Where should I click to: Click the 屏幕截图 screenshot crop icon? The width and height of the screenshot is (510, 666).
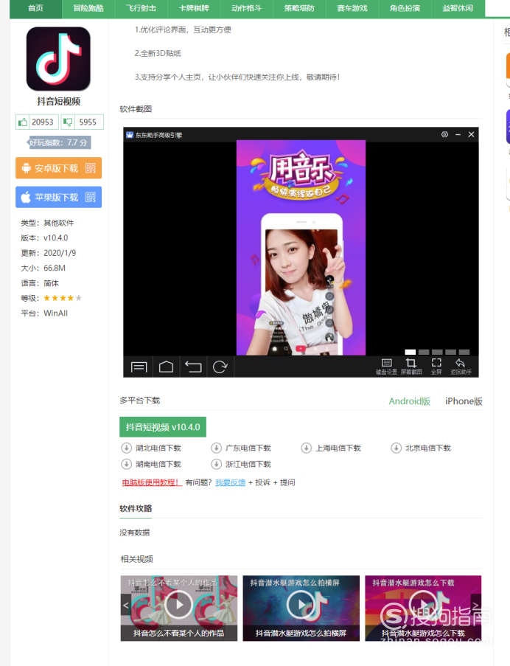pyautogui.click(x=411, y=366)
